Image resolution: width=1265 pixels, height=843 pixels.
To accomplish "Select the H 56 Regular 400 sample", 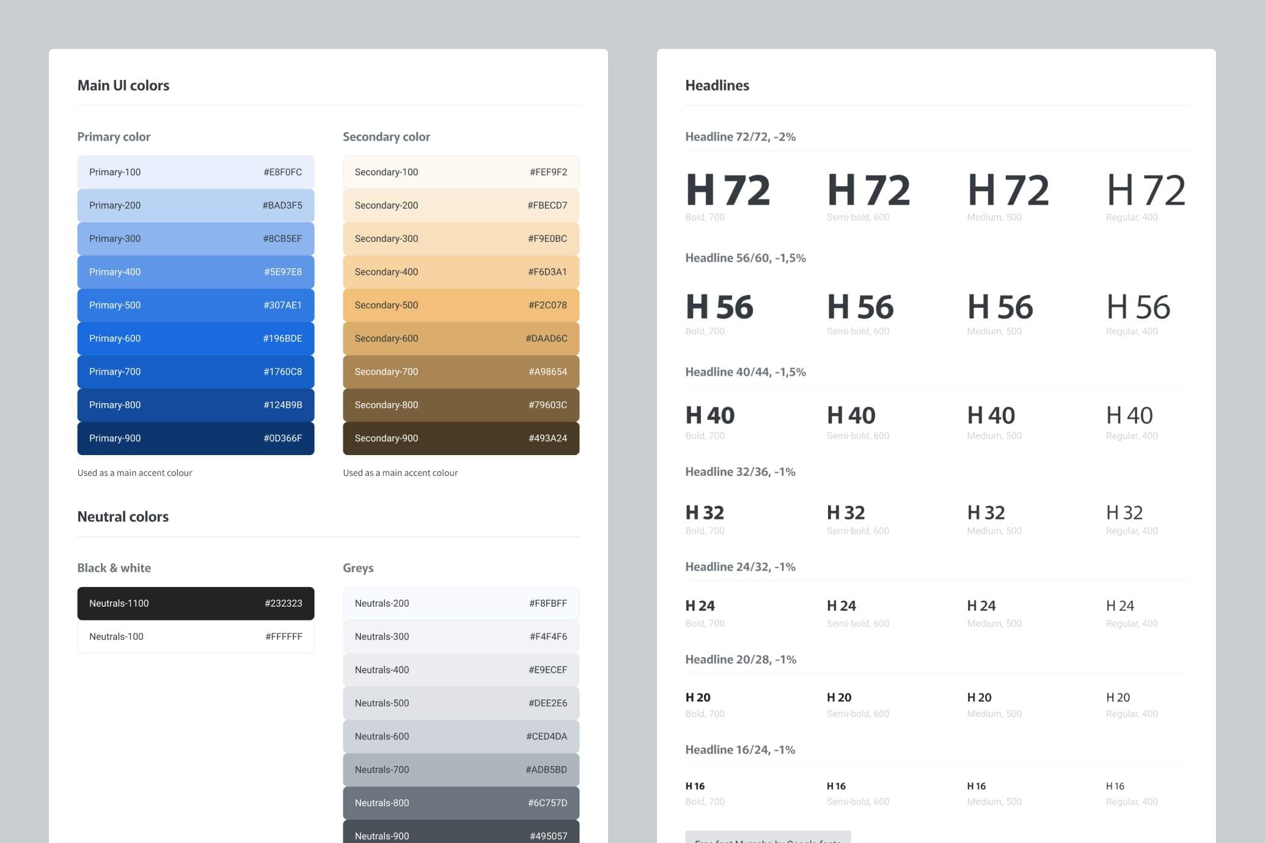I will click(x=1137, y=308).
